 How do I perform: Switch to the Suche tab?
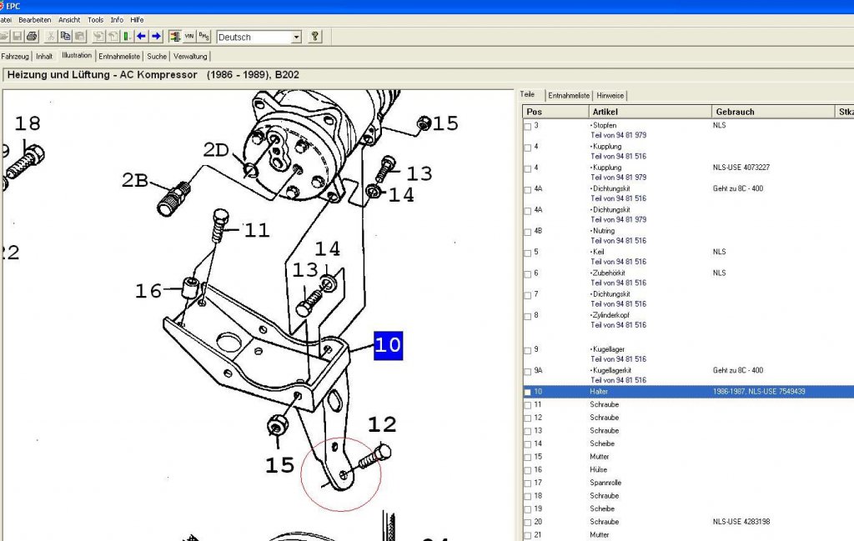pyautogui.click(x=157, y=56)
